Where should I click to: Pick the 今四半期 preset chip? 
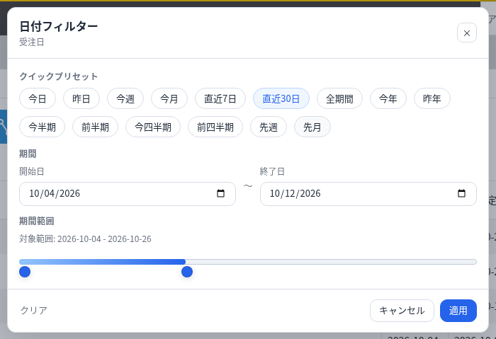[x=153, y=127]
